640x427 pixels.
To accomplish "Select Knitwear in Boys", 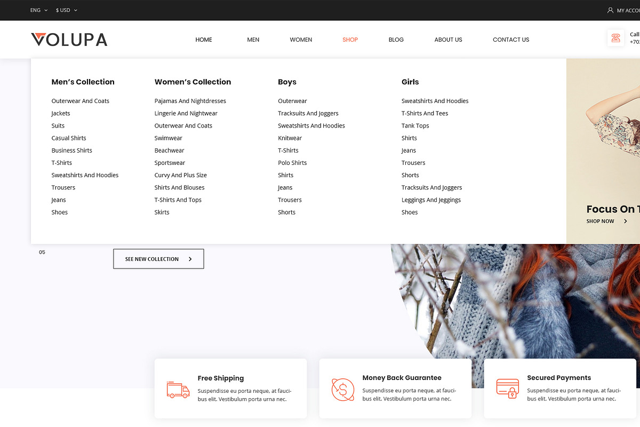I will click(x=290, y=138).
